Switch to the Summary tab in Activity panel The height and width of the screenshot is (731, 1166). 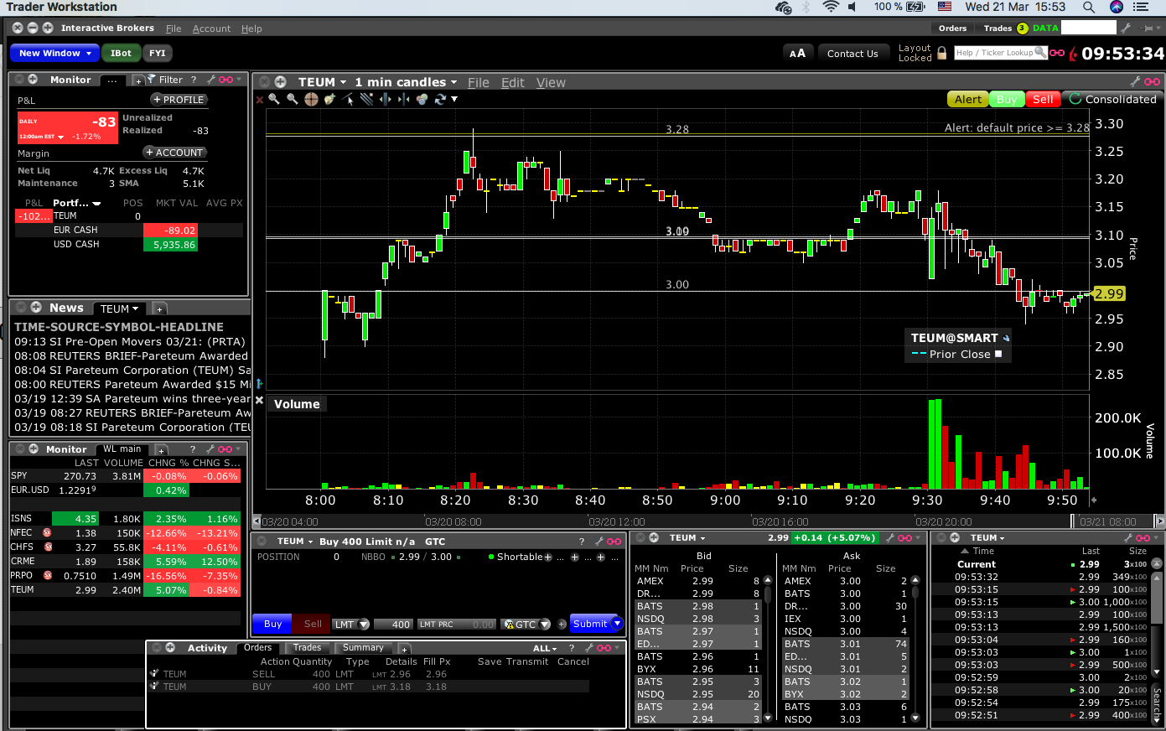click(x=363, y=647)
